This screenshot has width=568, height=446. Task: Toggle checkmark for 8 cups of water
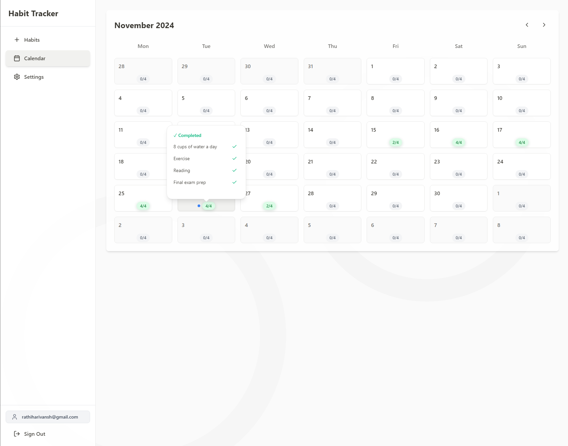234,147
